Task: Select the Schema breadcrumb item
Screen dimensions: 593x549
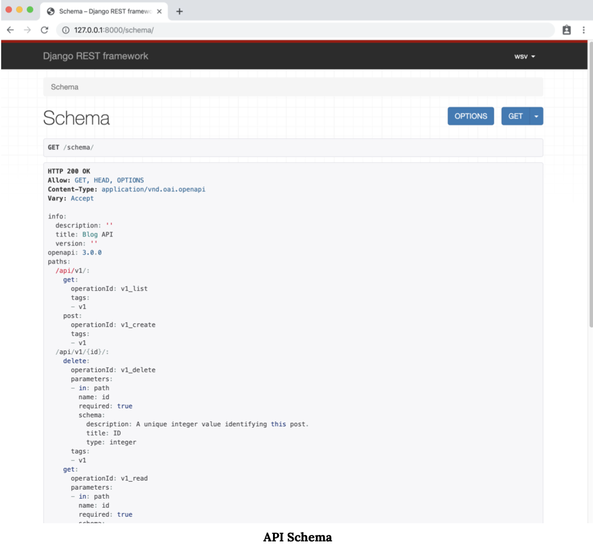Action: point(64,87)
